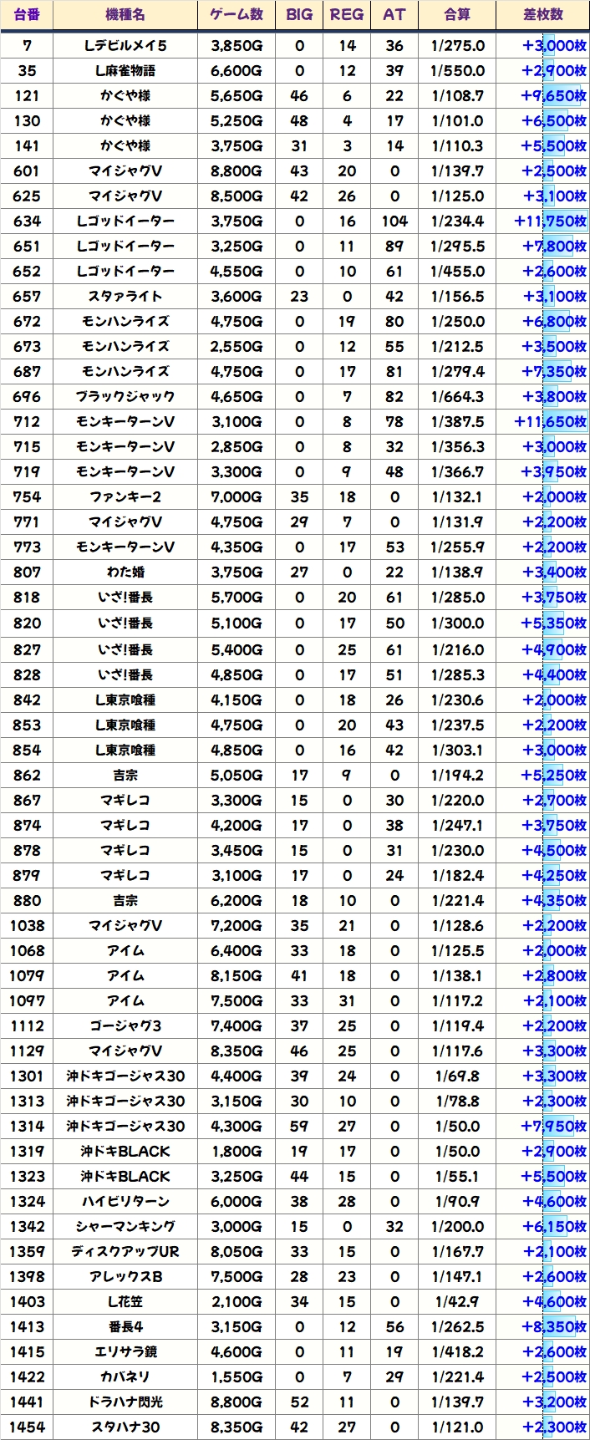
Task: Select machine name L花笠
Action: tap(125, 1302)
